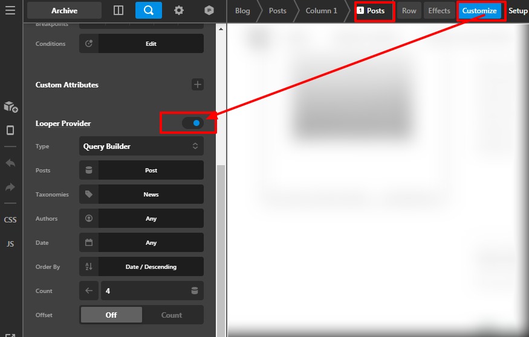Click the Date Any button
Screen dimensions: 529x337
tap(151, 242)
